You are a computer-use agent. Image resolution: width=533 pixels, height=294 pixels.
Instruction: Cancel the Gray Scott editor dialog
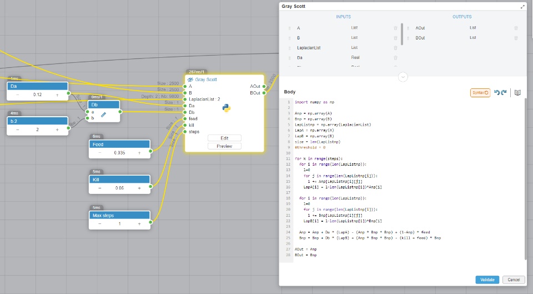514,280
